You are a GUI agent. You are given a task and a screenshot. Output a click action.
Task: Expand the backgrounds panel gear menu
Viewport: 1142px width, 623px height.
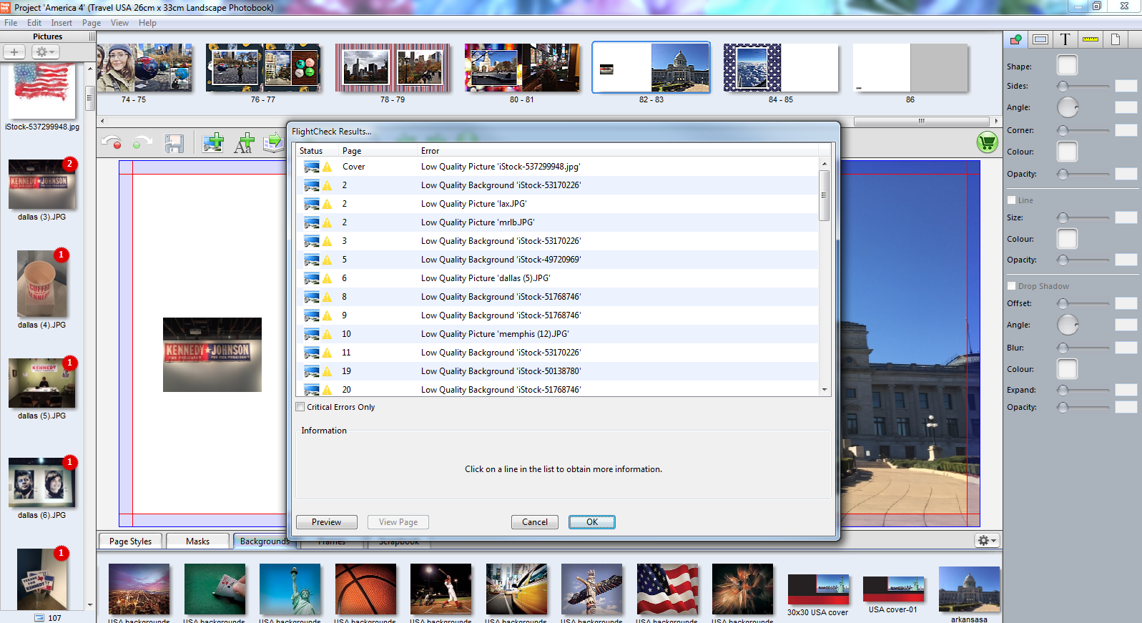987,541
